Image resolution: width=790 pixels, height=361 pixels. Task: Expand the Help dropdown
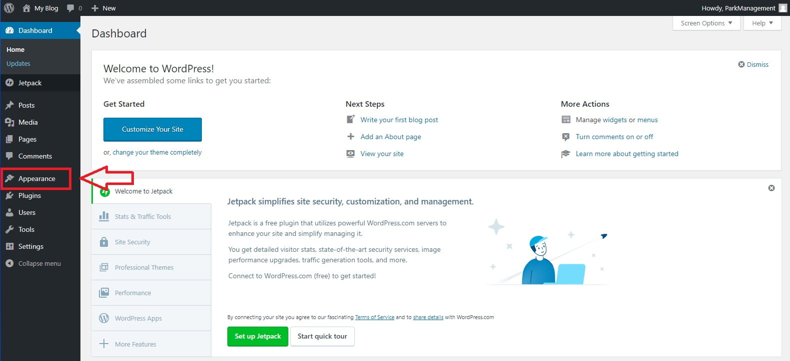[x=762, y=23]
